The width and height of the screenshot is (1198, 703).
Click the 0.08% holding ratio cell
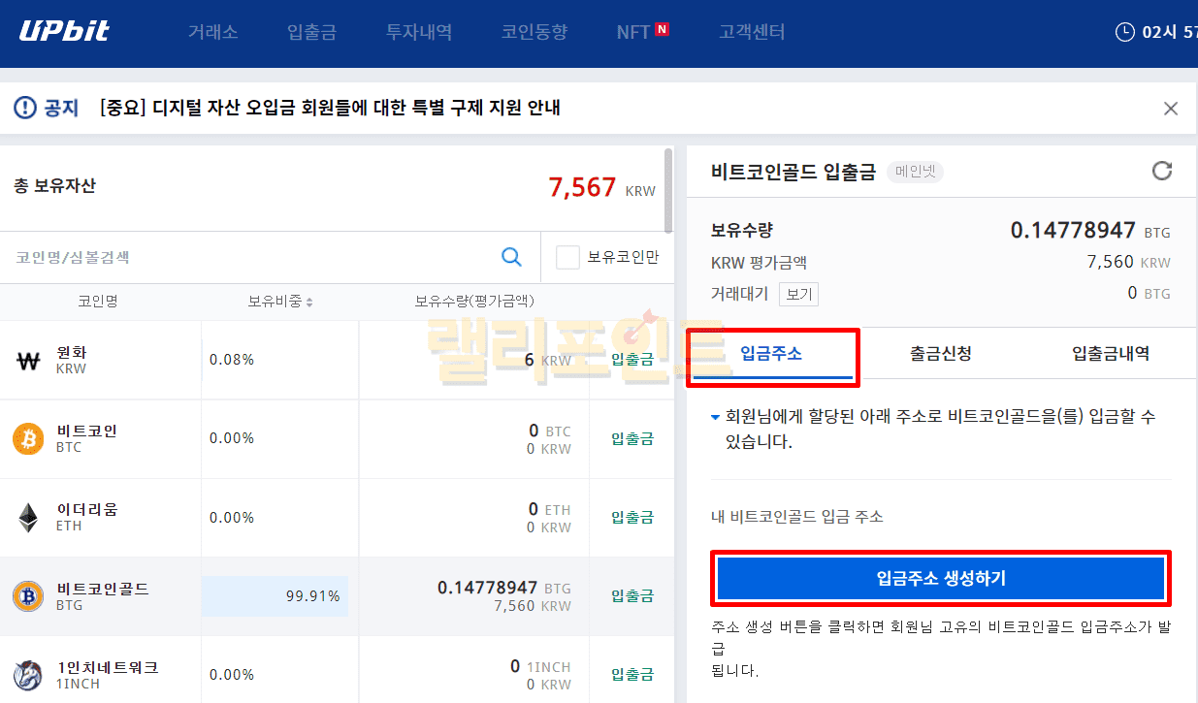(232, 360)
